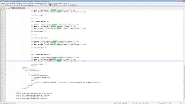The width and height of the screenshot is (185, 104).
Task: Open the Replace toolbar icon
Action: tap(32, 5)
